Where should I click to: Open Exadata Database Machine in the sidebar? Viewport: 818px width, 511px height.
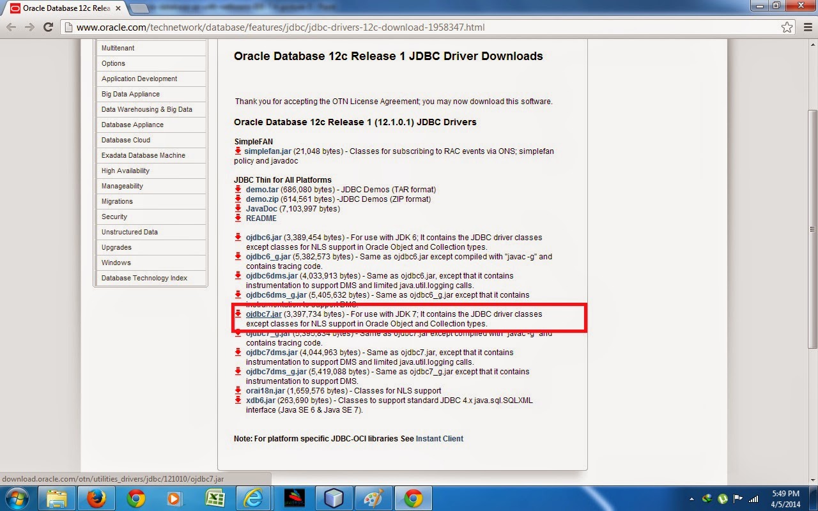pyautogui.click(x=151, y=155)
